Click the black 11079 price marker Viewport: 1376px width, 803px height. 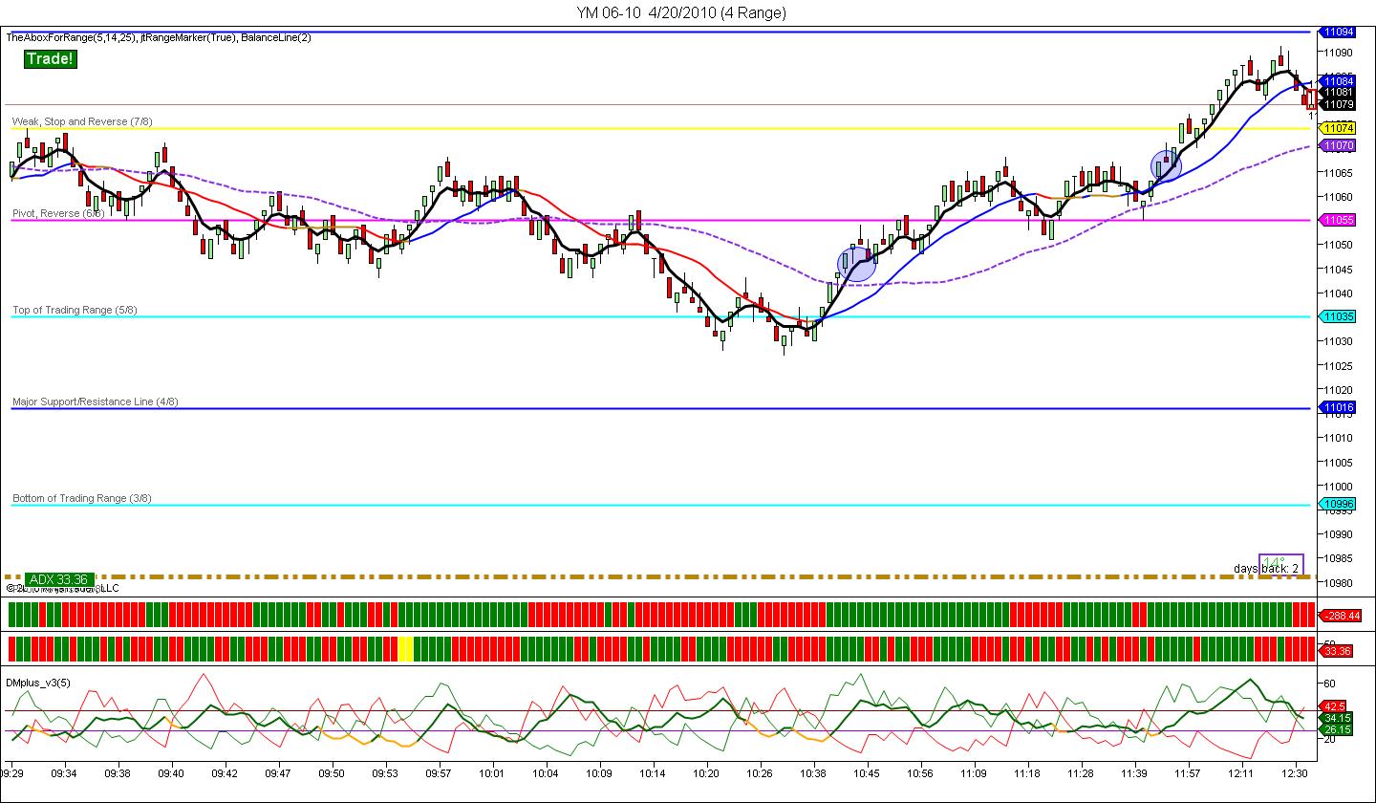[x=1338, y=104]
